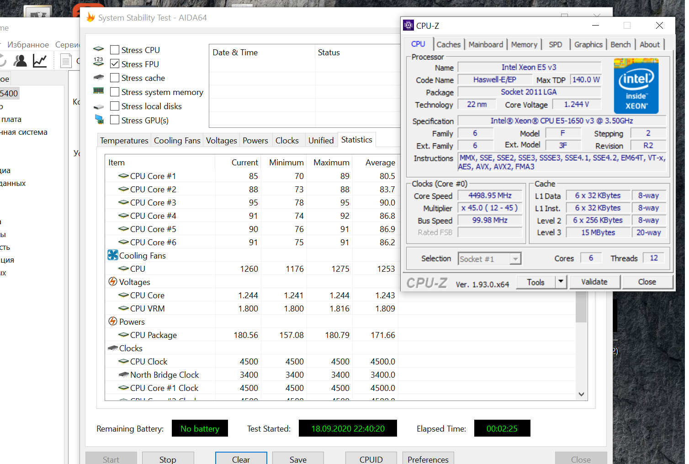689x464 pixels.
Task: Open the Voltages tab in the stability test
Action: coord(222,141)
